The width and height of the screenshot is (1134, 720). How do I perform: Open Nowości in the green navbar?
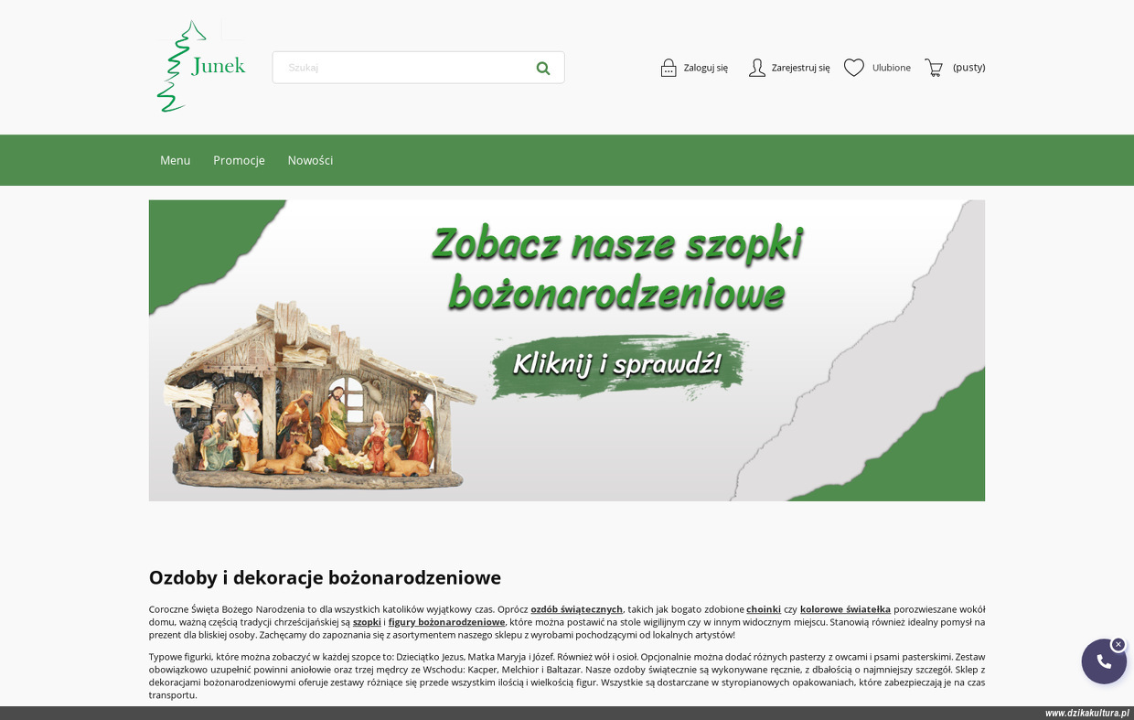click(310, 160)
